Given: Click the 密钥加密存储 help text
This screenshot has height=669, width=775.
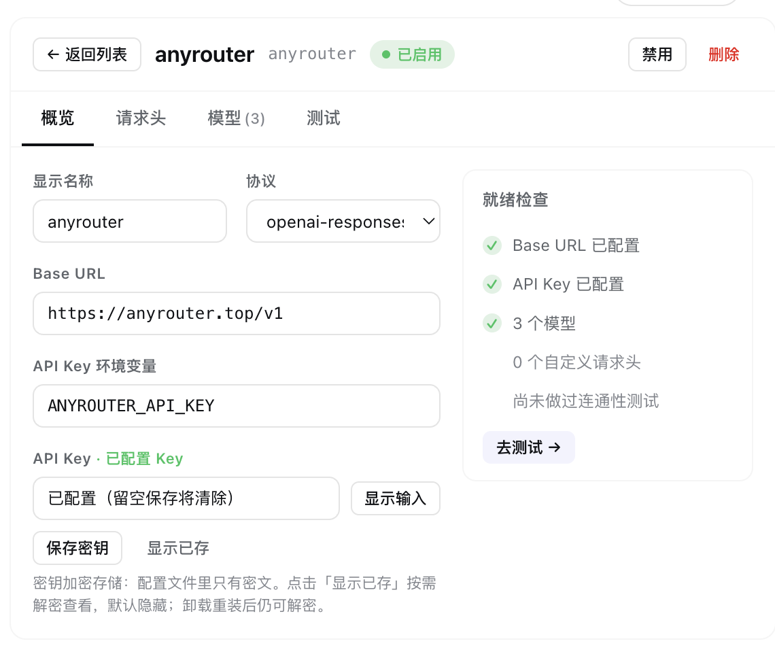Looking at the screenshot, I should click(235, 594).
